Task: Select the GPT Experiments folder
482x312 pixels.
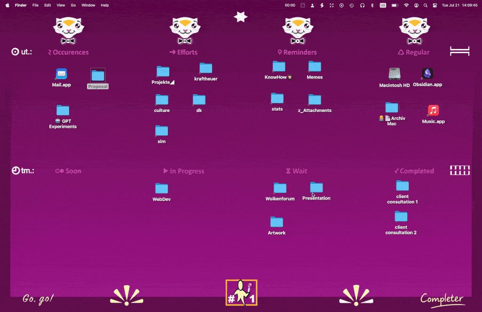Action: point(63,111)
